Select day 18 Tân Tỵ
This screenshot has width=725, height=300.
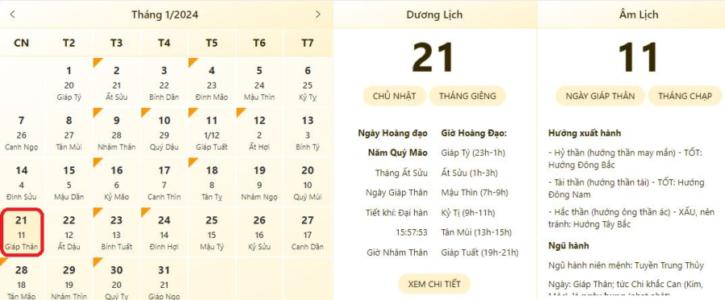[212, 183]
